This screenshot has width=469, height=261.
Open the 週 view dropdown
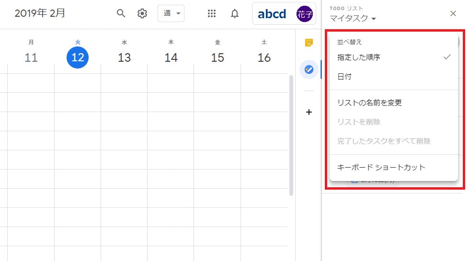[171, 13]
